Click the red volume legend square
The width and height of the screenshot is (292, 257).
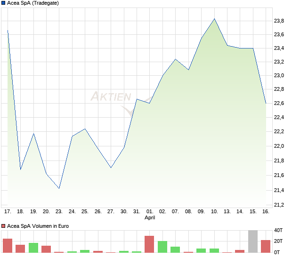click(x=3, y=226)
